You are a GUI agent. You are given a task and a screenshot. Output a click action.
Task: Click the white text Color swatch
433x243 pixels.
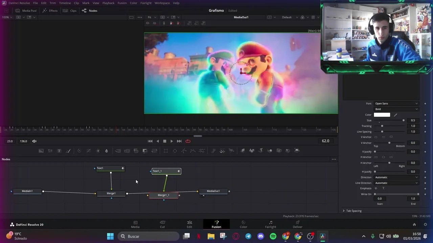click(x=382, y=115)
